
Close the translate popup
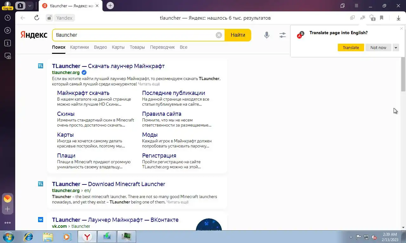point(401,29)
